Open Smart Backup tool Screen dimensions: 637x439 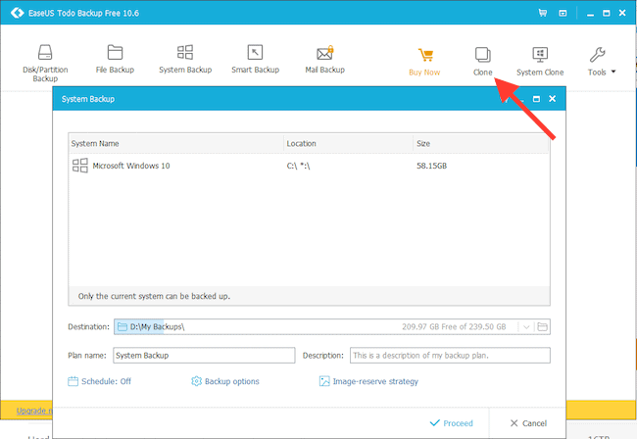[255, 60]
